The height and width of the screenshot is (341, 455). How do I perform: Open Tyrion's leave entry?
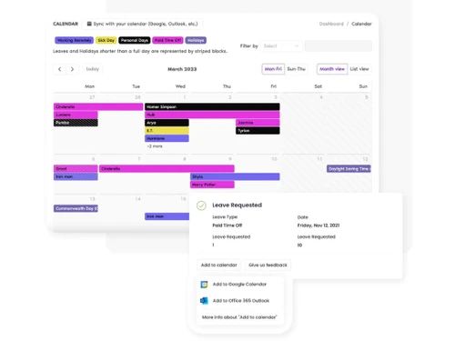(x=258, y=130)
